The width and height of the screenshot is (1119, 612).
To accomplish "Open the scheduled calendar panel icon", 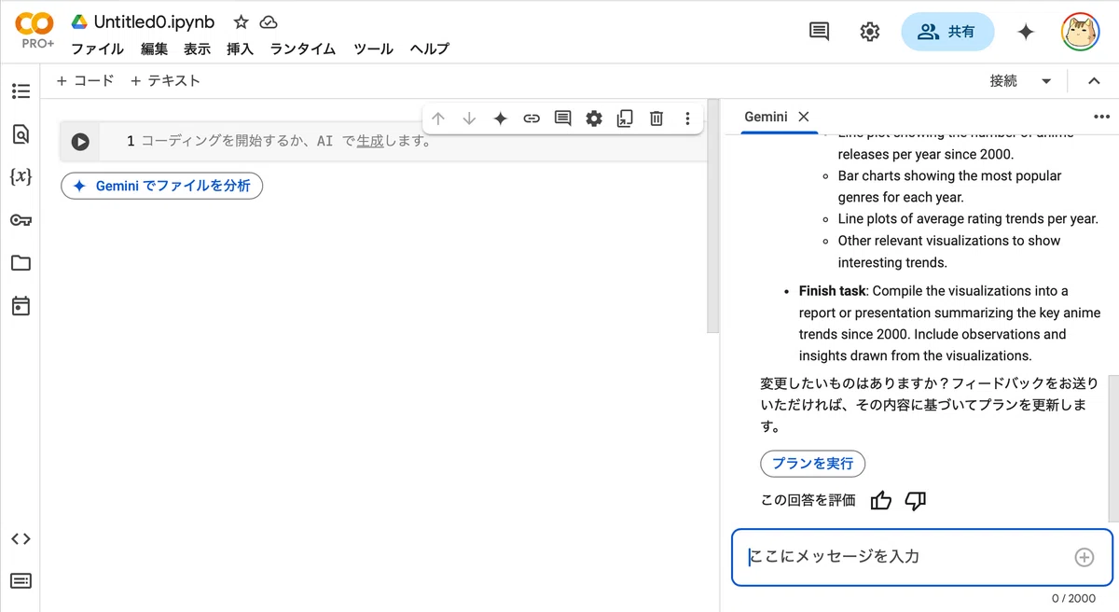I will 21,306.
